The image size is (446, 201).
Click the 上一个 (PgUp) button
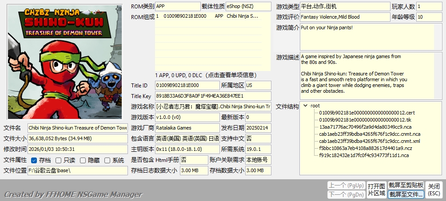(345, 185)
